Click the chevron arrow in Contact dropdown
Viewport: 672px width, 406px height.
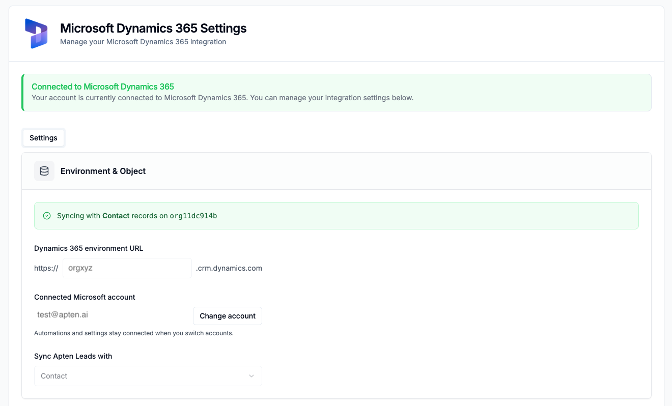coord(251,376)
